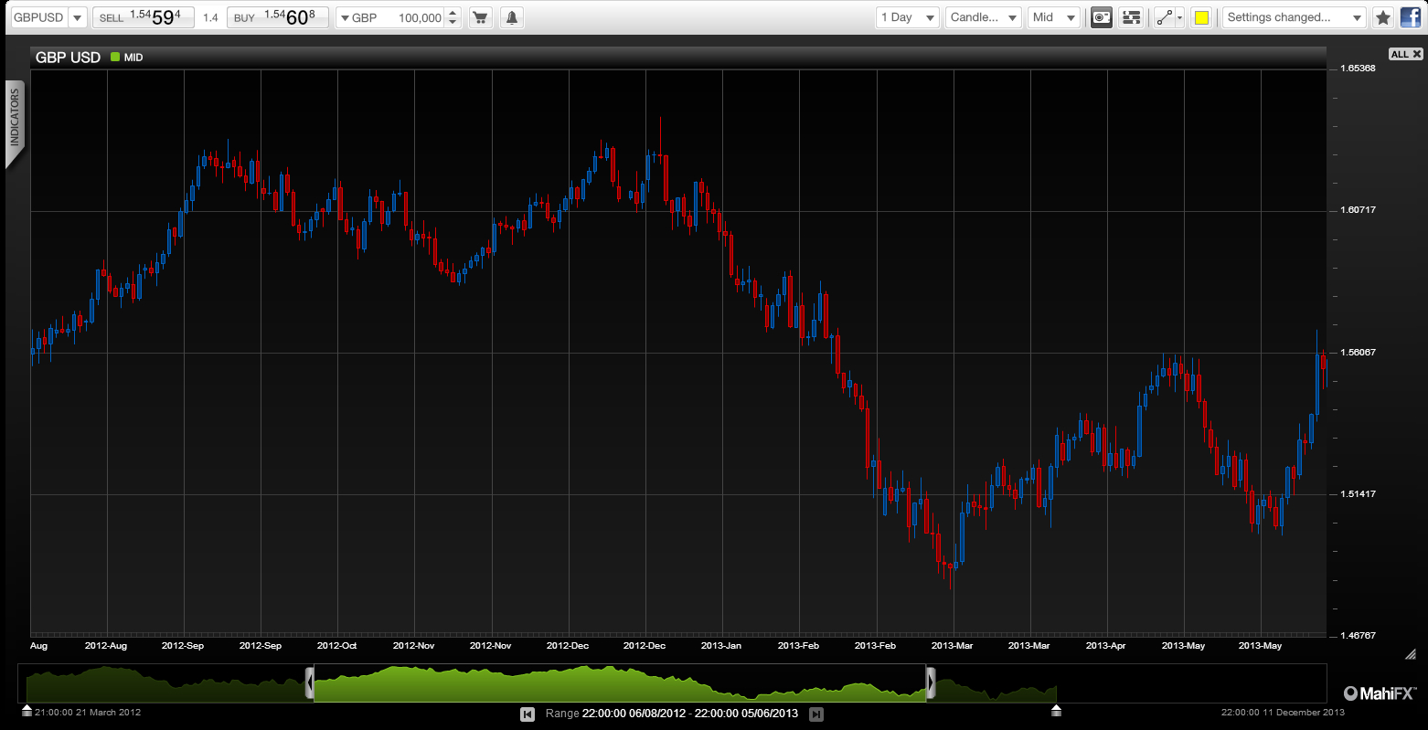Increase the trade amount with up stepper
The image size is (1428, 730).
click(453, 13)
